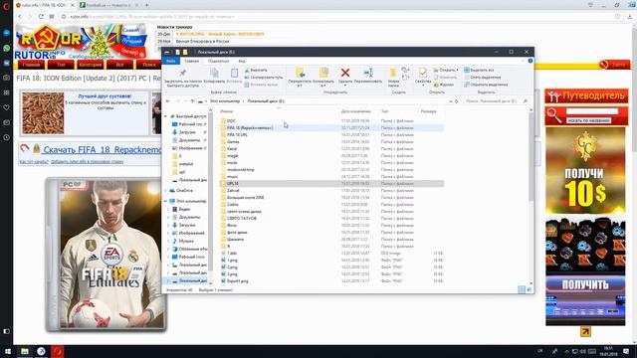The height and width of the screenshot is (358, 637).
Task: Reload the page in the browser
Action: click(41, 17)
